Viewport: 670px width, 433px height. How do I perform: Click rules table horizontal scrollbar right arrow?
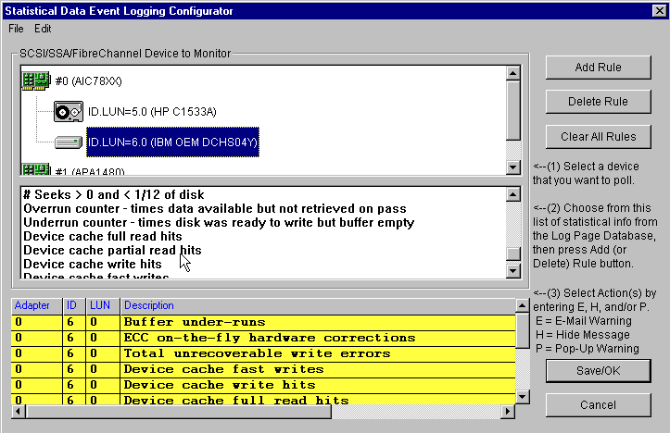click(508, 412)
